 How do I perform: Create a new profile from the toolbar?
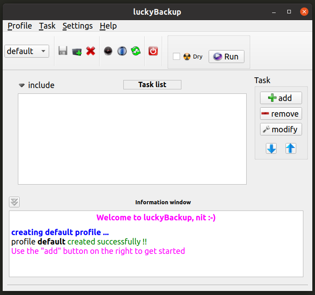click(77, 51)
